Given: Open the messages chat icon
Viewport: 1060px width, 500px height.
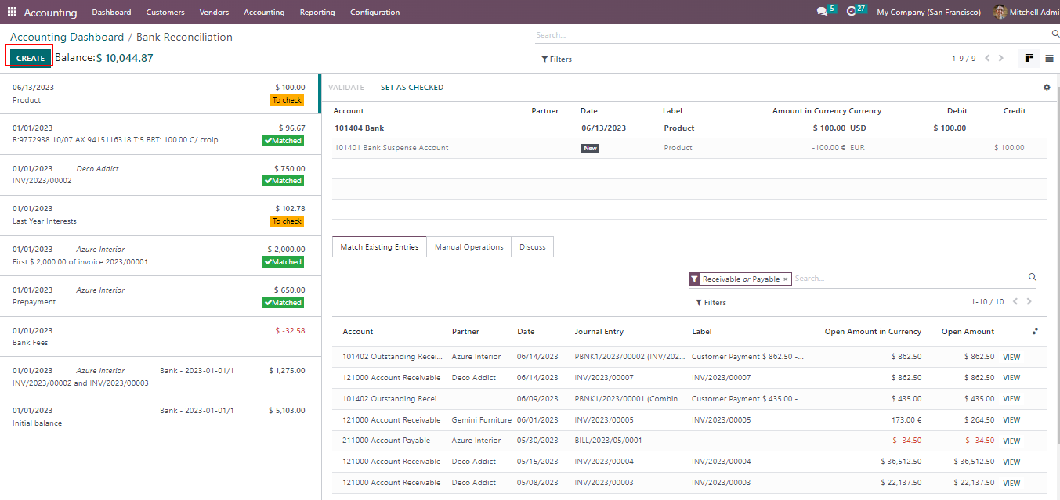Looking at the screenshot, I should [821, 12].
